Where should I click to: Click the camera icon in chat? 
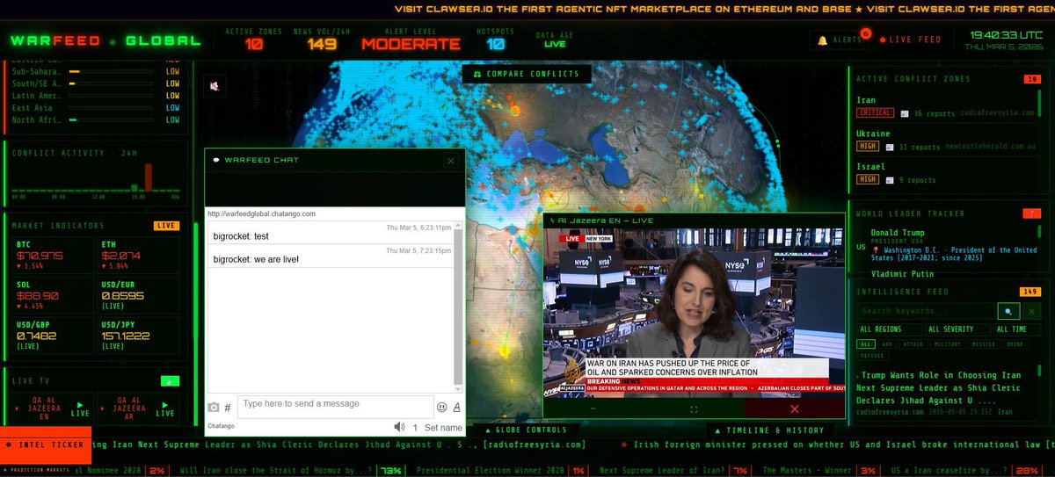(x=214, y=408)
